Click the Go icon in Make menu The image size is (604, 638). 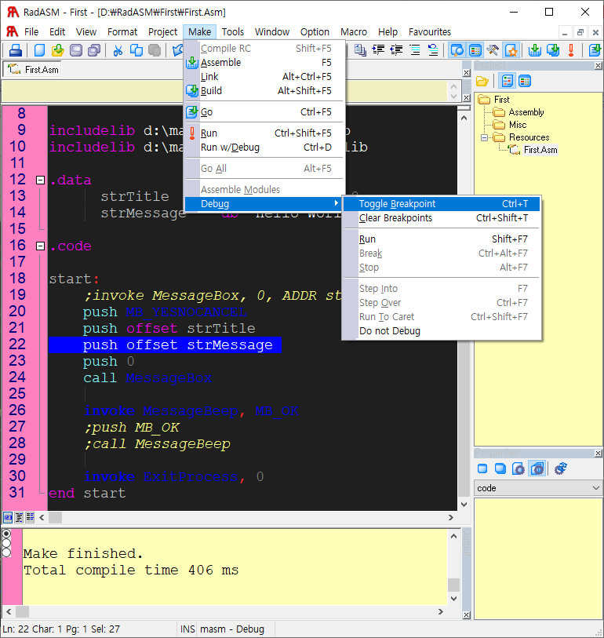[192, 112]
